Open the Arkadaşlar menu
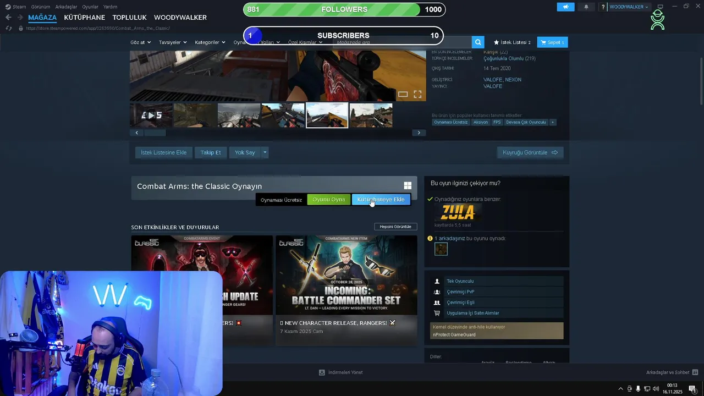704x396 pixels. (66, 7)
